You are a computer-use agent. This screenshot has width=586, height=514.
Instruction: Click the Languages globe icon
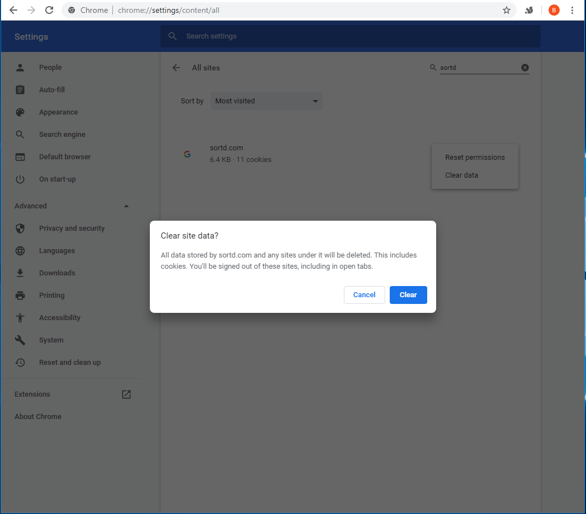coord(20,251)
